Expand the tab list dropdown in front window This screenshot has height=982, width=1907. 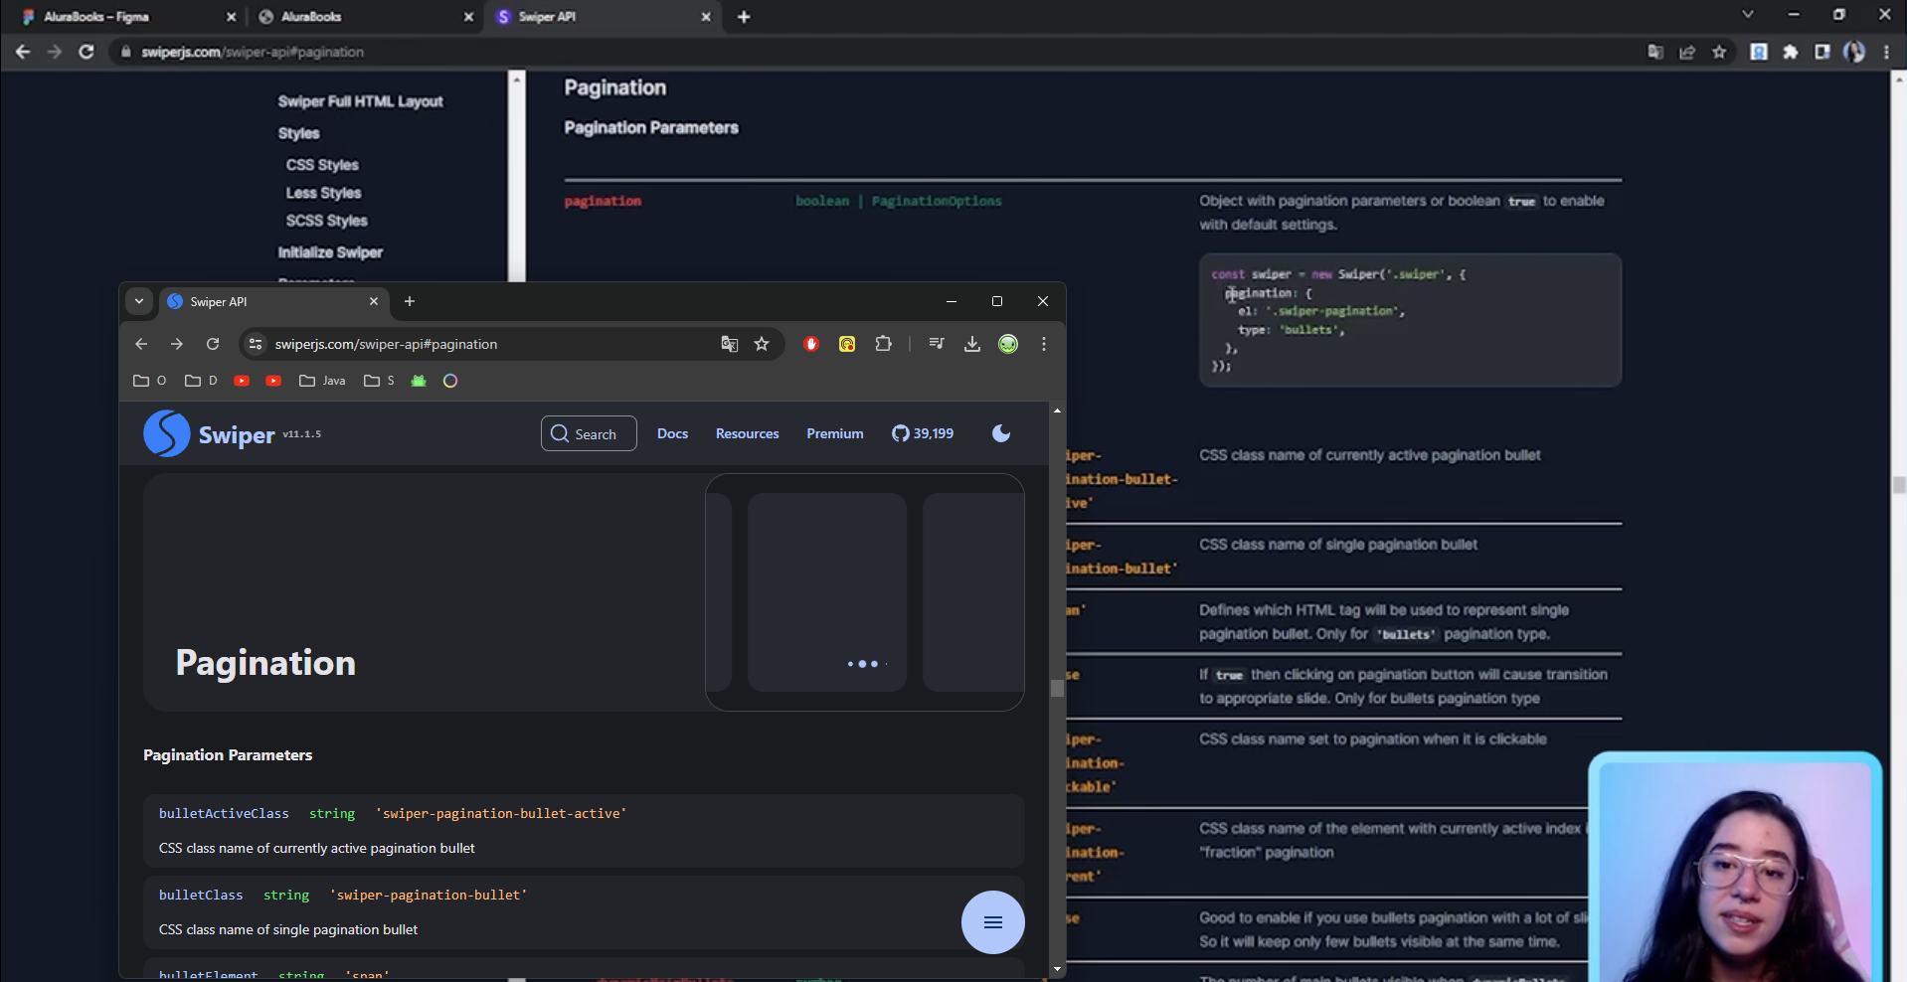point(139,301)
